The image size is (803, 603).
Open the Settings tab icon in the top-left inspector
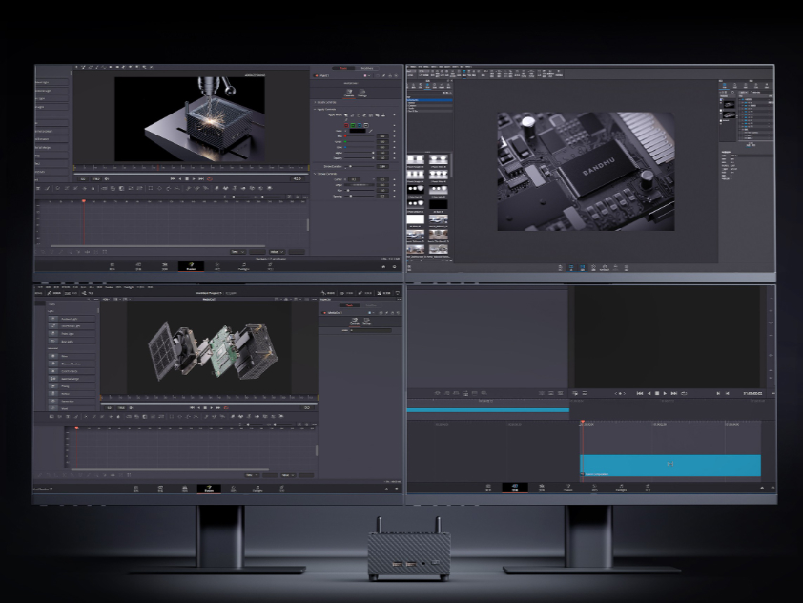click(x=363, y=93)
